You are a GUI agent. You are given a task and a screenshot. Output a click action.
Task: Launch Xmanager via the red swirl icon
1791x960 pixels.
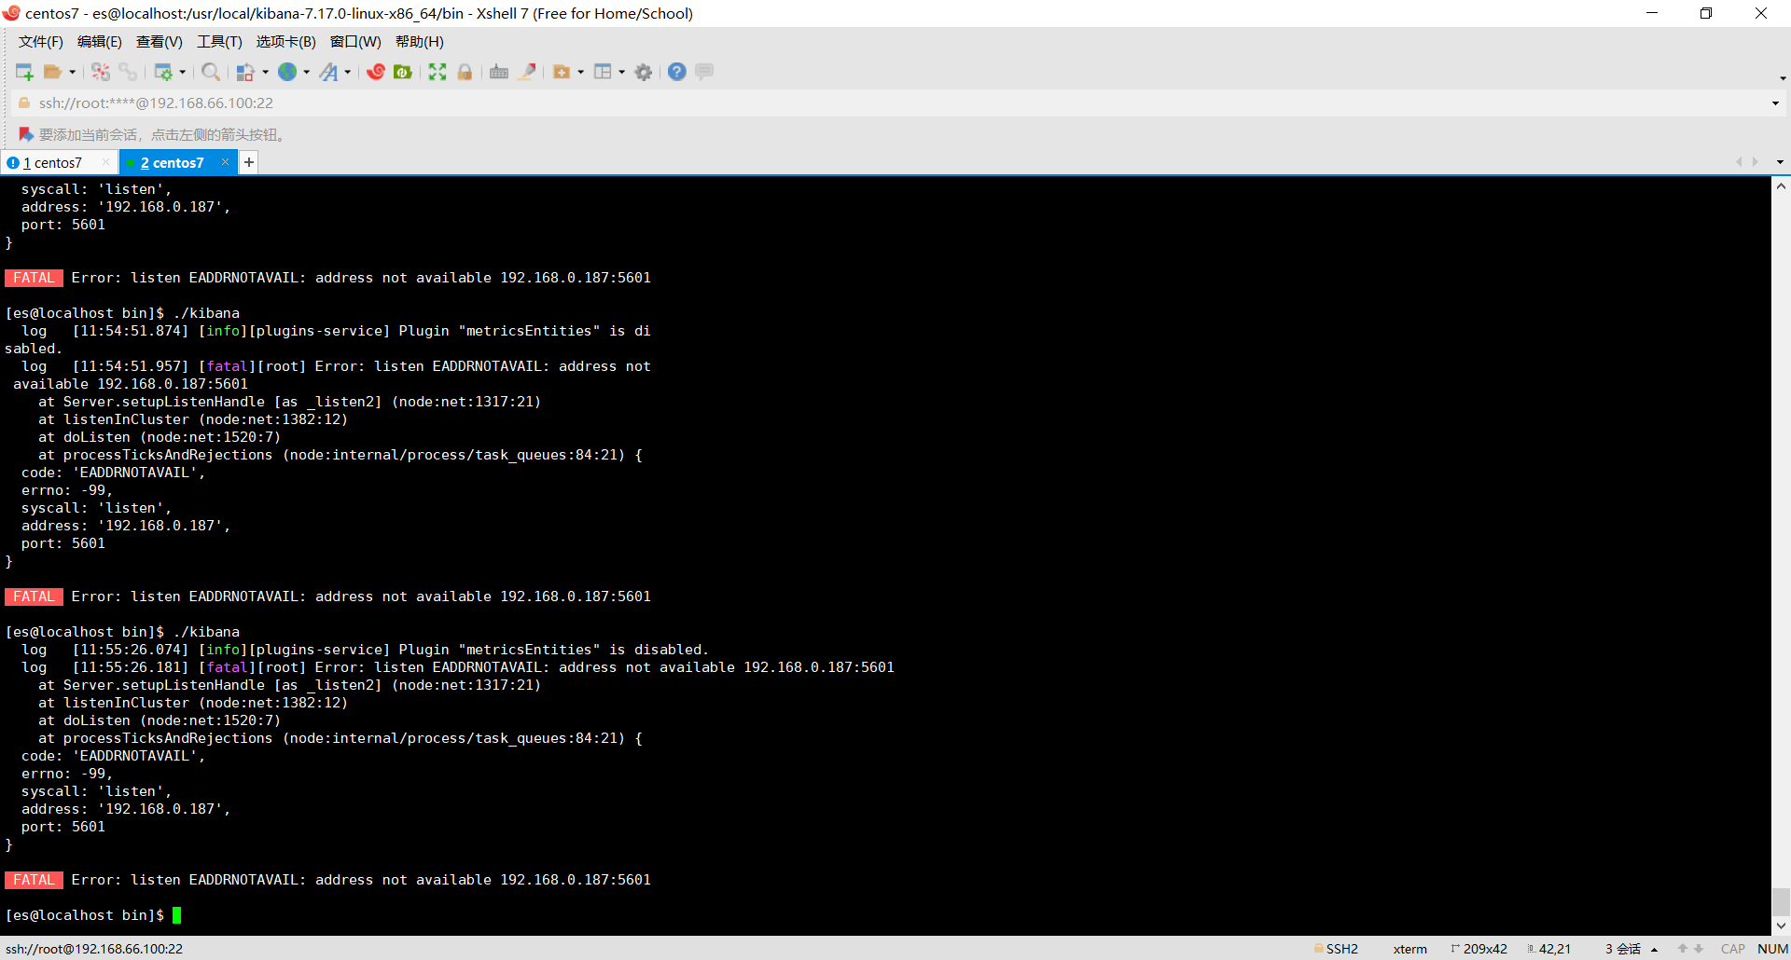376,72
